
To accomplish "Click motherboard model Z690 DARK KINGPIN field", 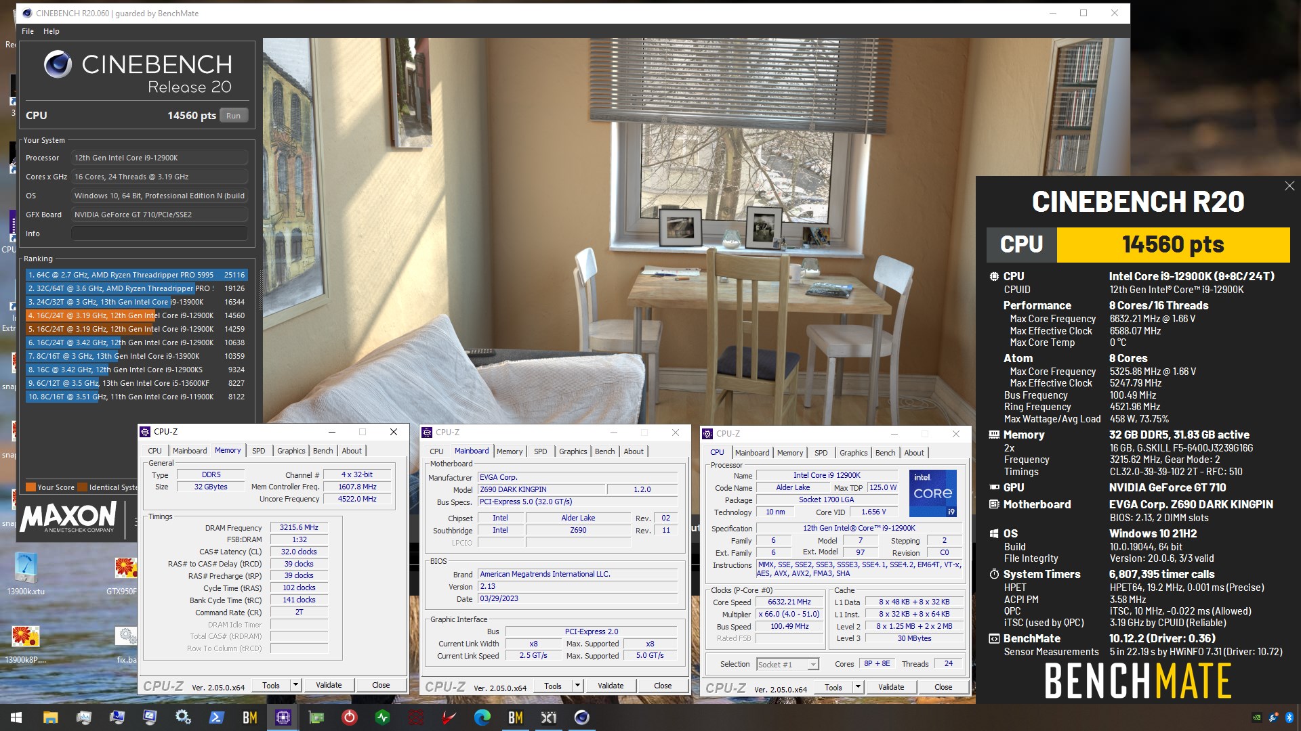I will [541, 489].
